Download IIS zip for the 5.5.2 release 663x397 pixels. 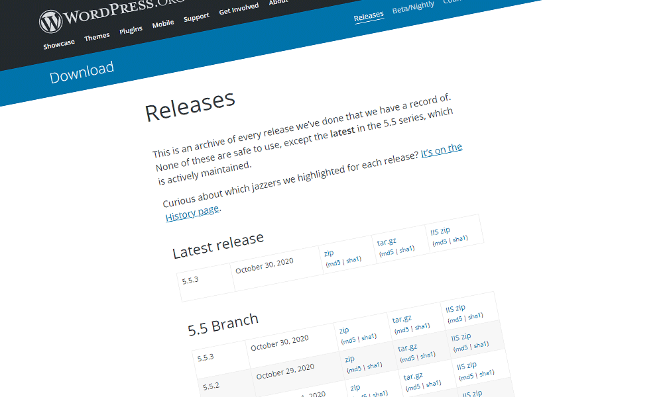point(461,337)
